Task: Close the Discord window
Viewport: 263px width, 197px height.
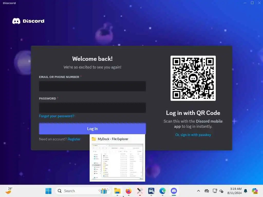Action: [x=259, y=3]
